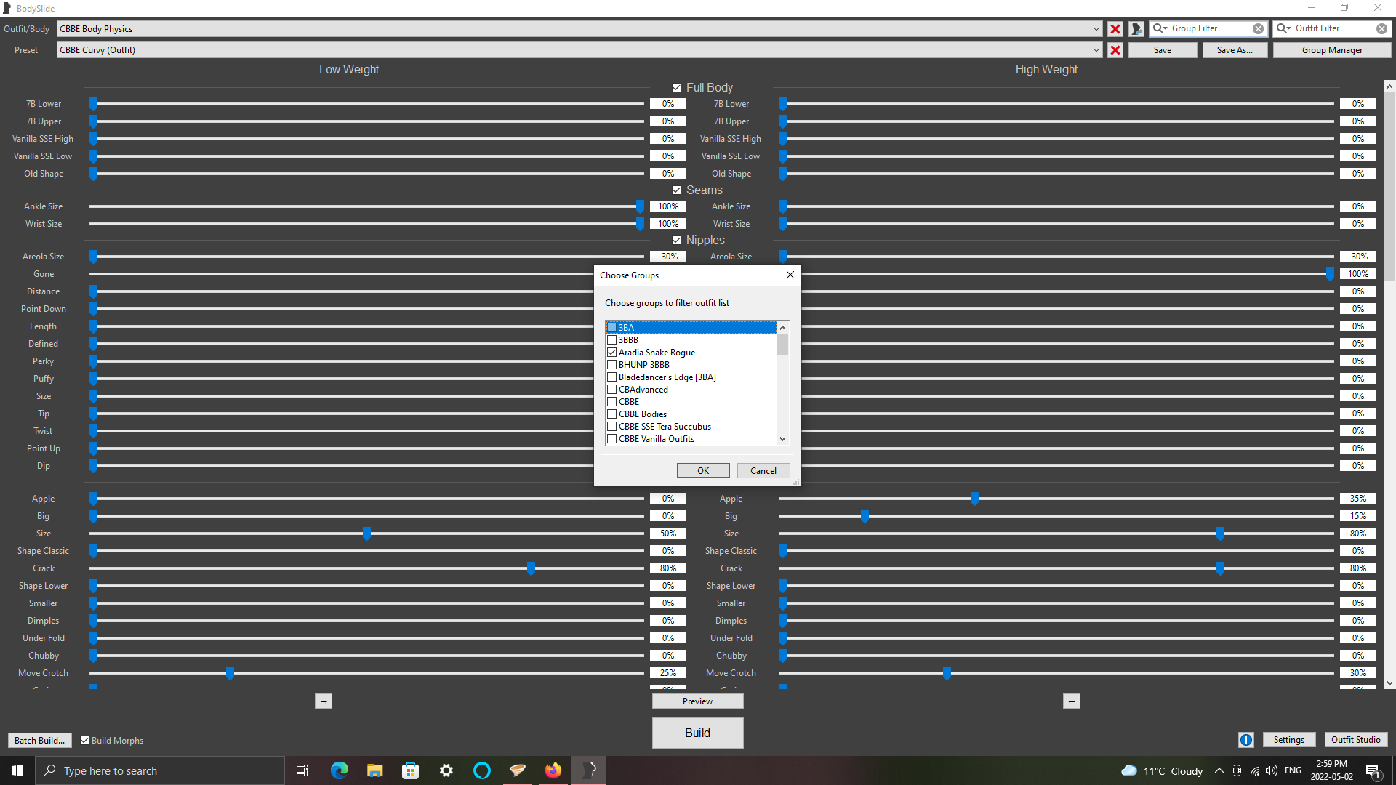Delete the CBBE Curvy preset
The height and width of the screenshot is (785, 1396).
pos(1115,50)
